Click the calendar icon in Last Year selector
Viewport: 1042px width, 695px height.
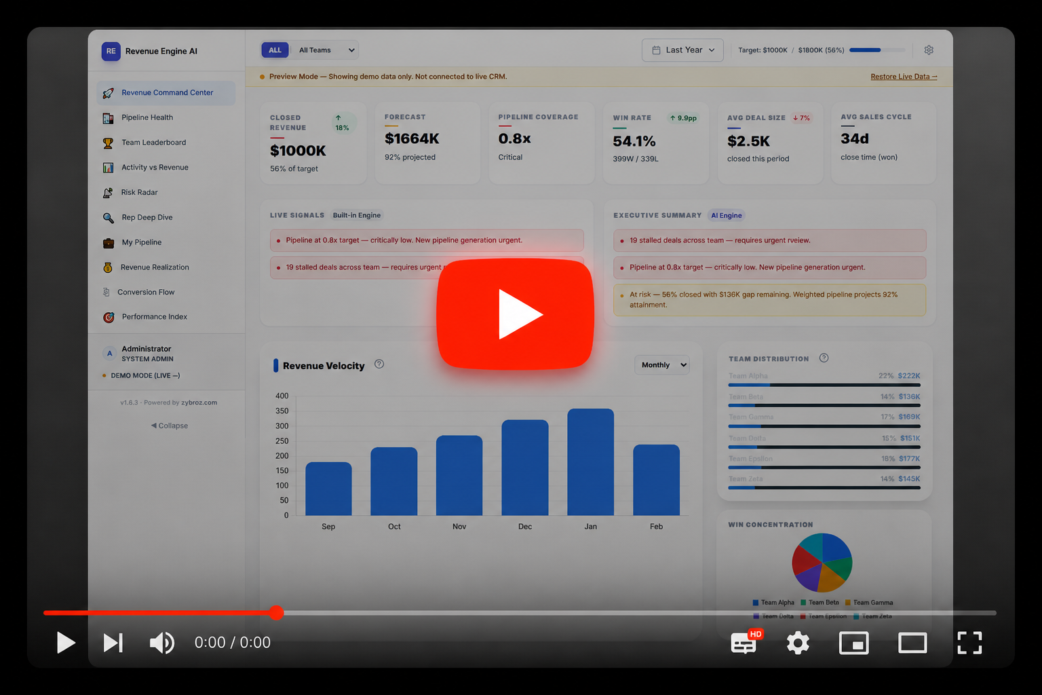(656, 50)
